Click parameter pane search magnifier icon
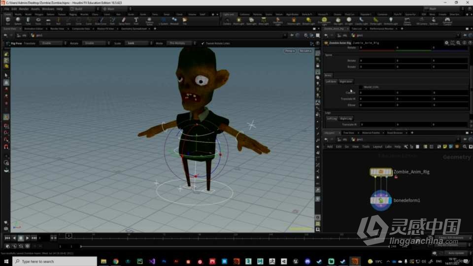 pyautogui.click(x=459, y=43)
